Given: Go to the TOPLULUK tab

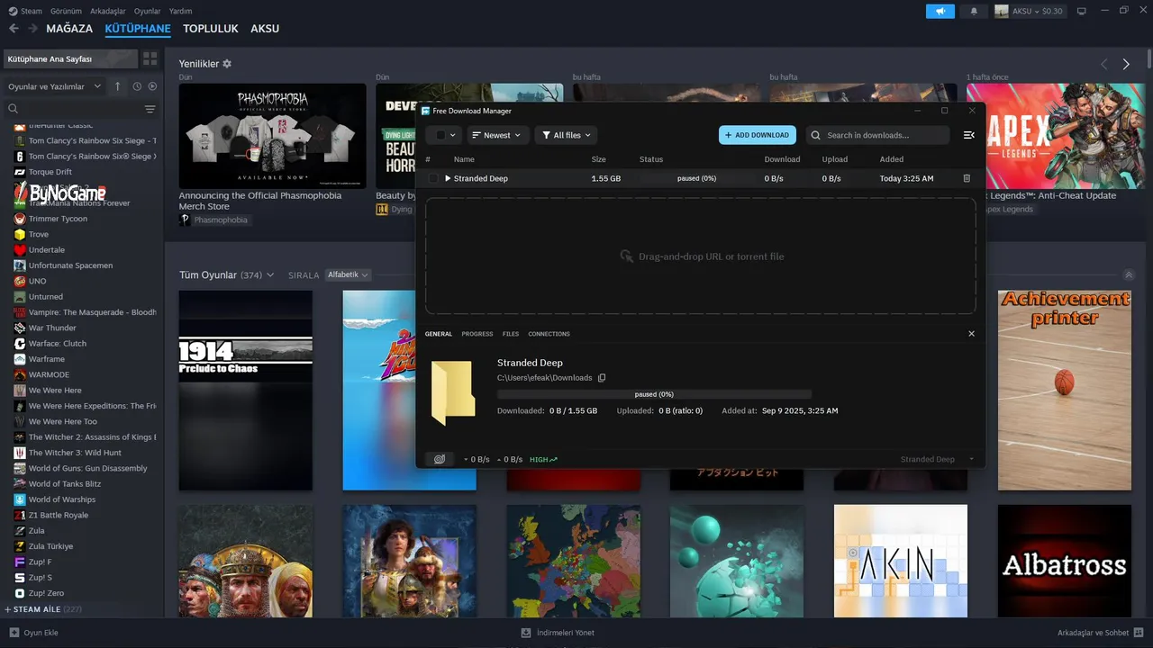Looking at the screenshot, I should coord(211,29).
